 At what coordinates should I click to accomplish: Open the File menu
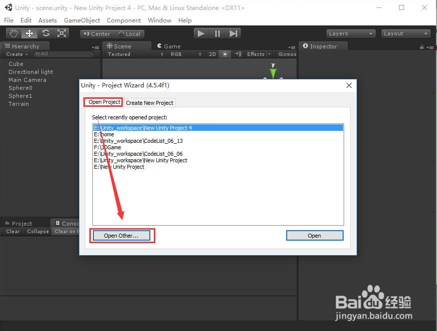pyautogui.click(x=8, y=20)
